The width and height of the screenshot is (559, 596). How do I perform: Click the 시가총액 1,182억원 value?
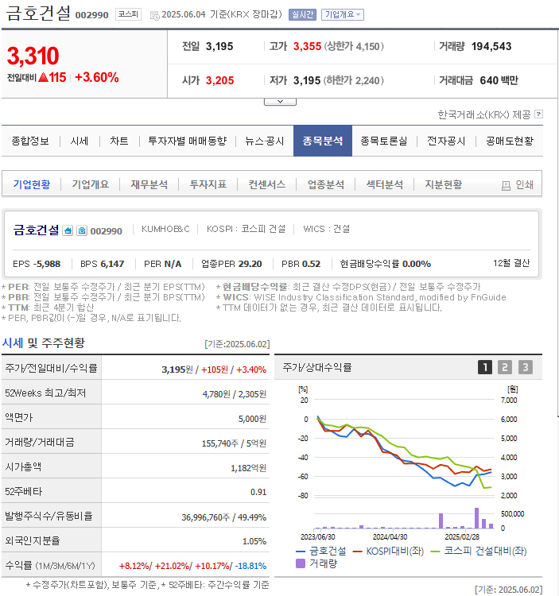248,468
